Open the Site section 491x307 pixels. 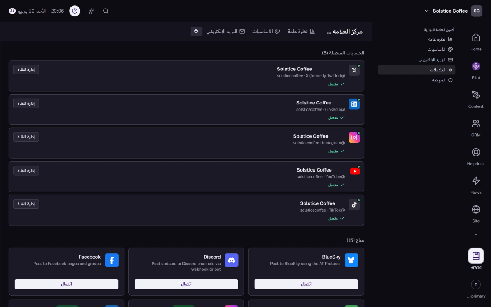(476, 214)
